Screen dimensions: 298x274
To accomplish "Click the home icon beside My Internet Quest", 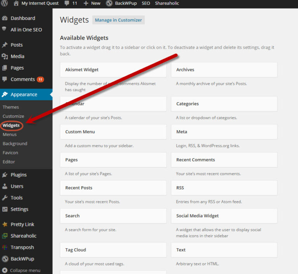I will pyautogui.click(x=16, y=3).
